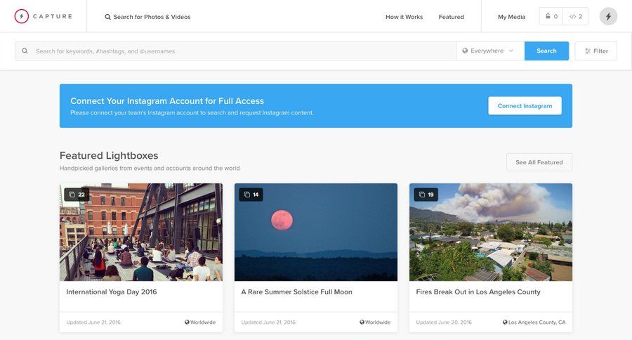Image resolution: width=632 pixels, height=340 pixels.
Task: Click Search for Photos & Videos in header
Action: (x=147, y=17)
